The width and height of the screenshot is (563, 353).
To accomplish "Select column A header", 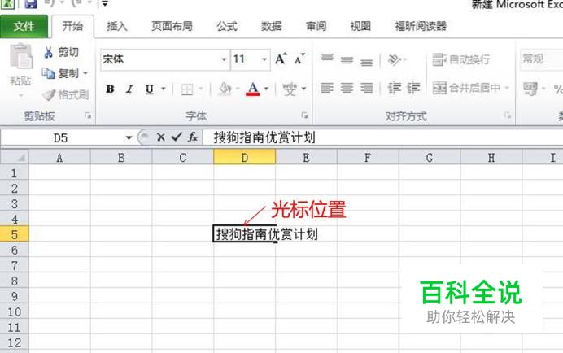I will (59, 157).
